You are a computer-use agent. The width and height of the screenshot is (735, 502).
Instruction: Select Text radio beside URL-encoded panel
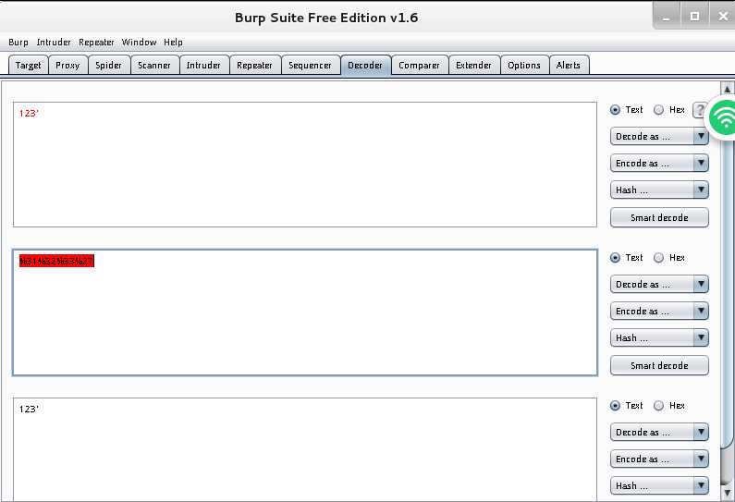tap(615, 258)
